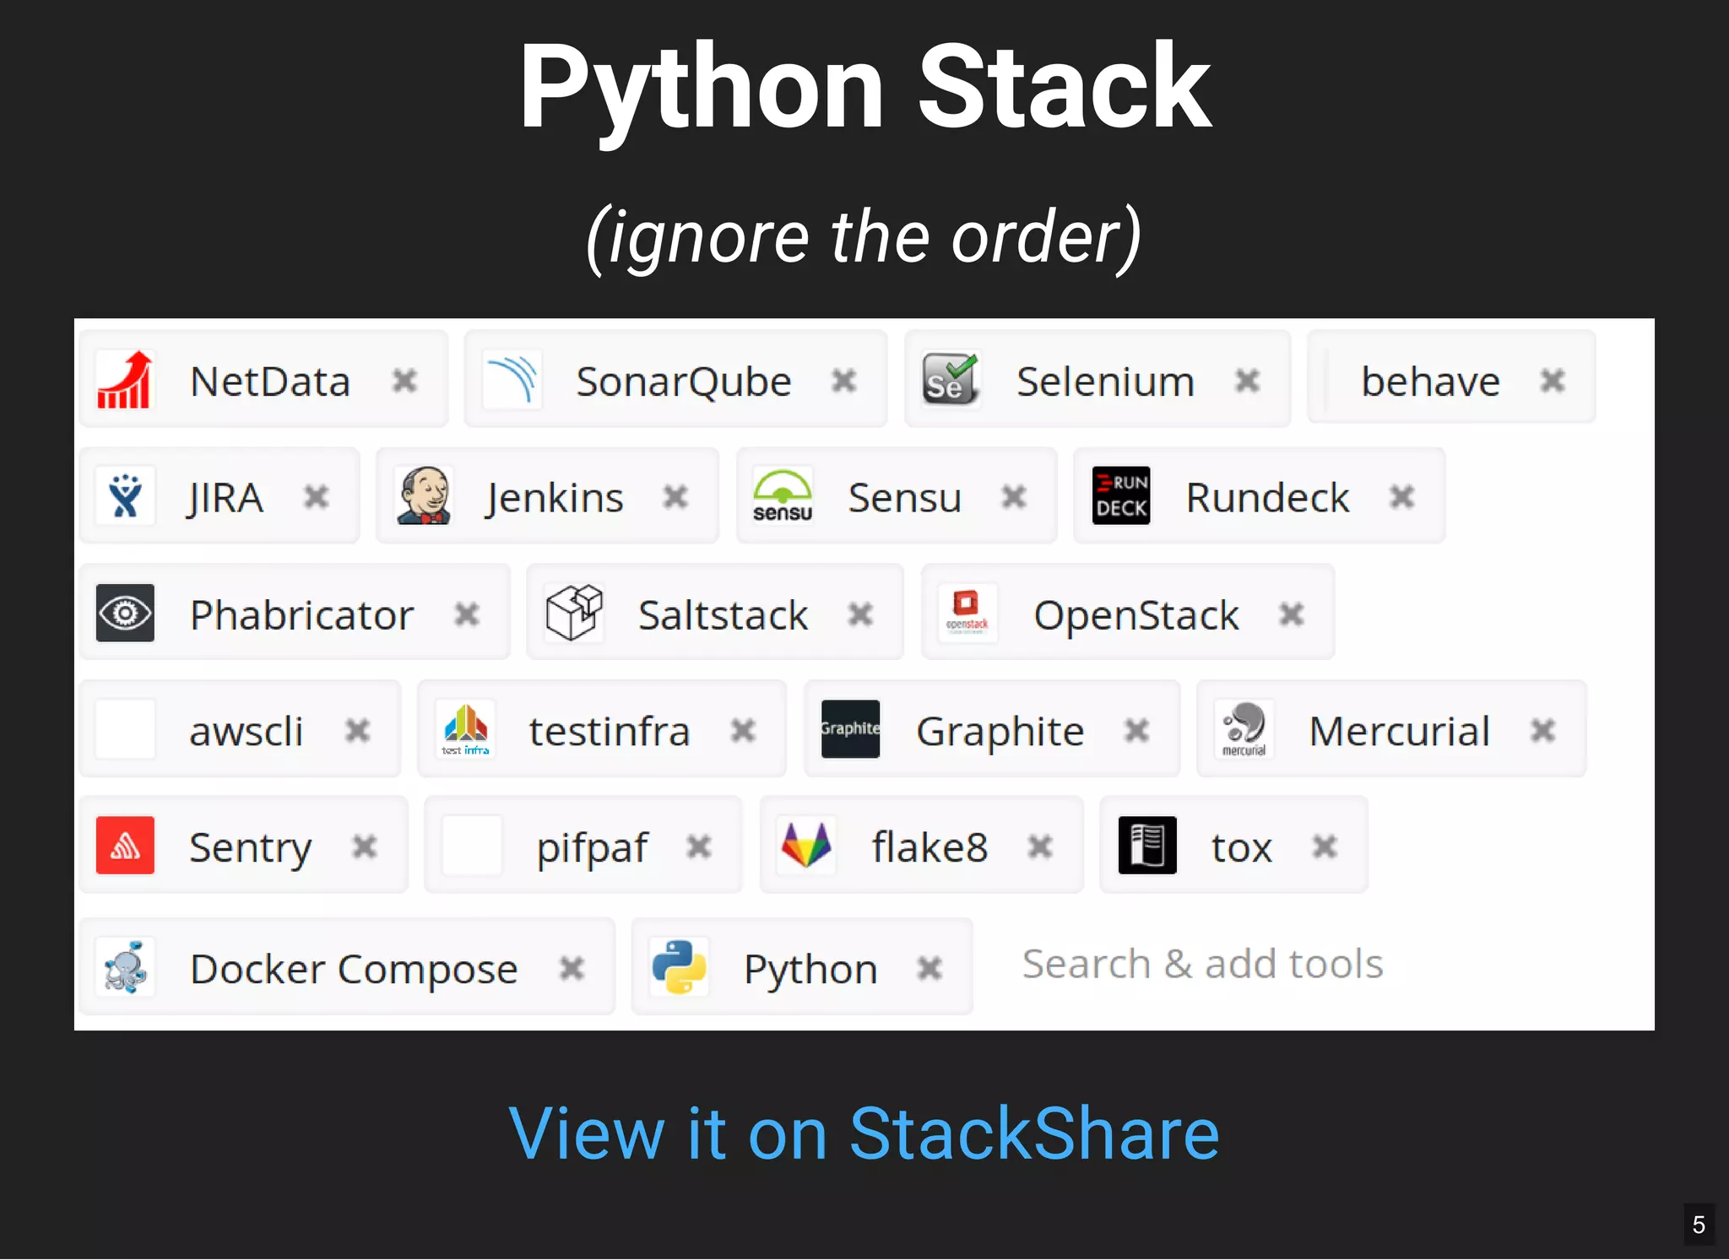Click the Jenkins butler face icon

point(424,496)
